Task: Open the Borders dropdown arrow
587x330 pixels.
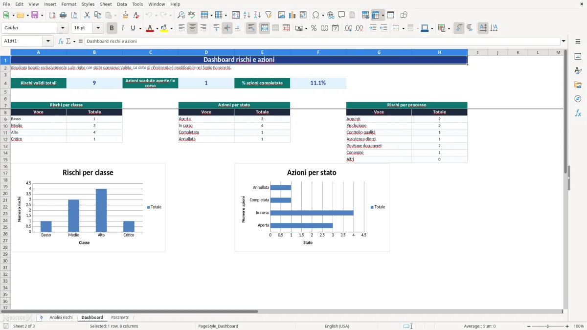Action: (403, 28)
